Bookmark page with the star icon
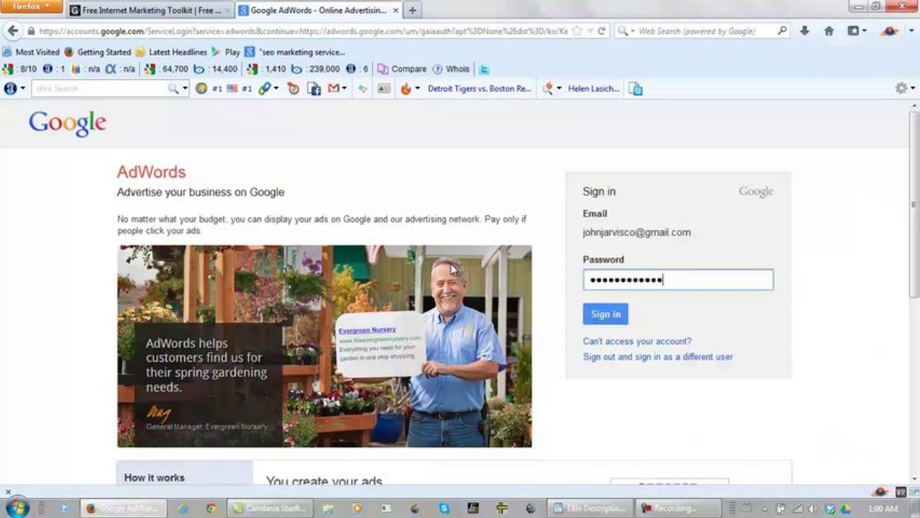Viewport: 920px width, 518px height. (577, 31)
